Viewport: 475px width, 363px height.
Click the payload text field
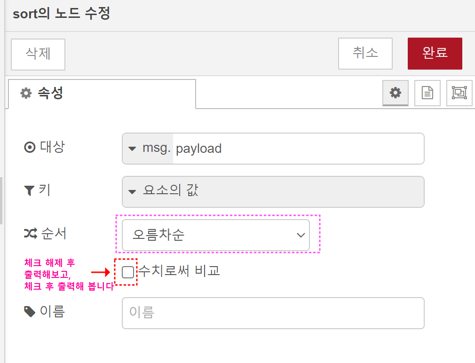[x=298, y=149]
